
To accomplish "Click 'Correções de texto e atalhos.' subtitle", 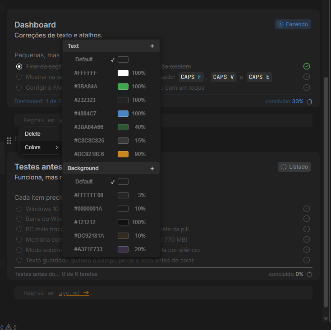I will pyautogui.click(x=59, y=35).
